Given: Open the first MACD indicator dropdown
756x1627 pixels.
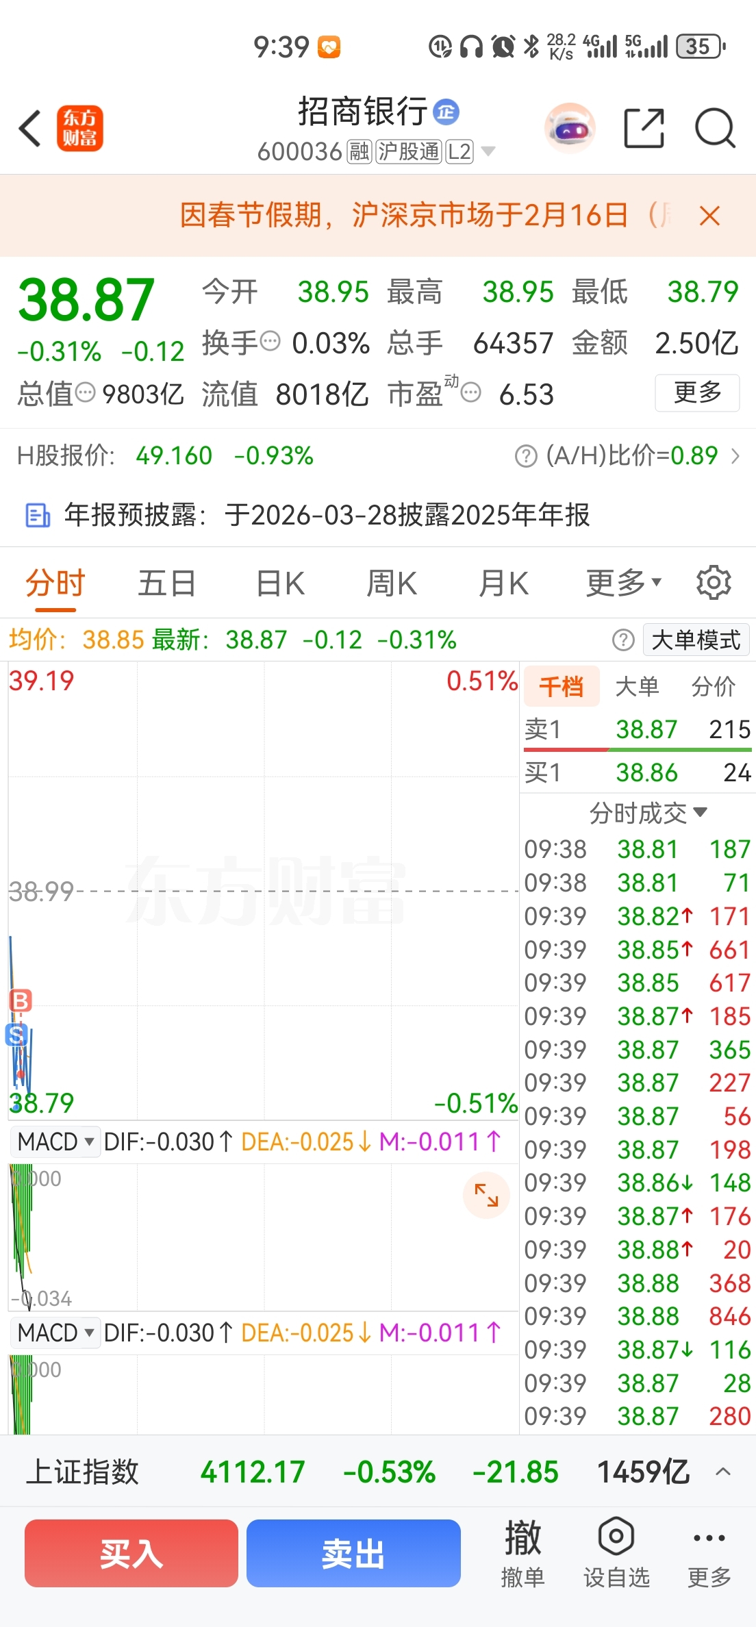Looking at the screenshot, I should [x=55, y=1142].
